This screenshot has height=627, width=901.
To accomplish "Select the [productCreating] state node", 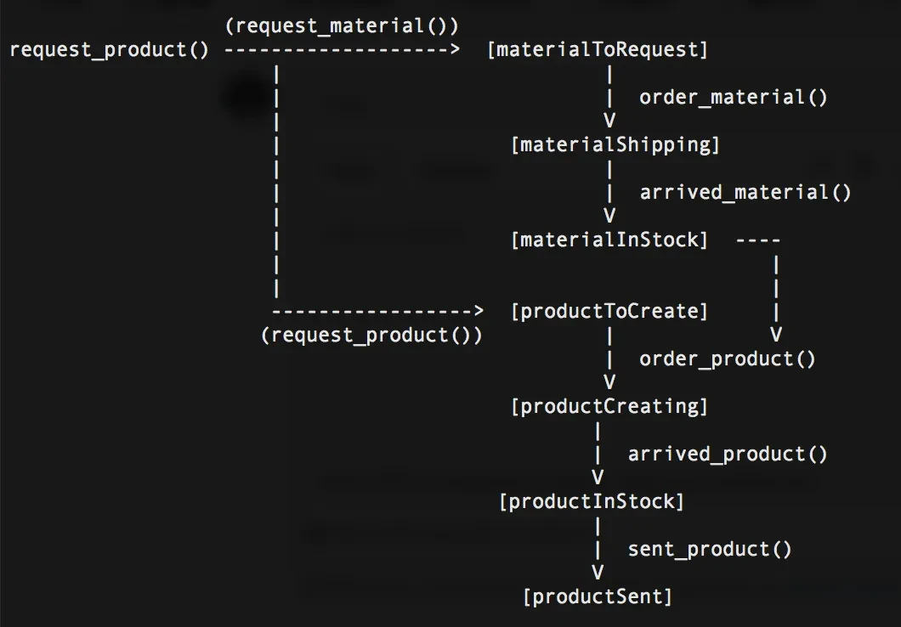I will tap(609, 406).
